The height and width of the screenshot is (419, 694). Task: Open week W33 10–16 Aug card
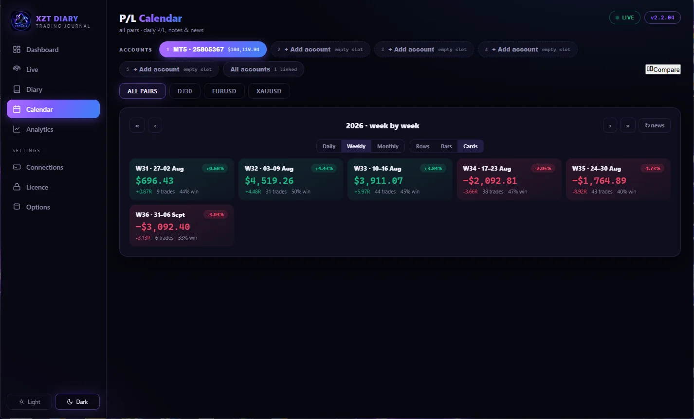[x=400, y=179]
